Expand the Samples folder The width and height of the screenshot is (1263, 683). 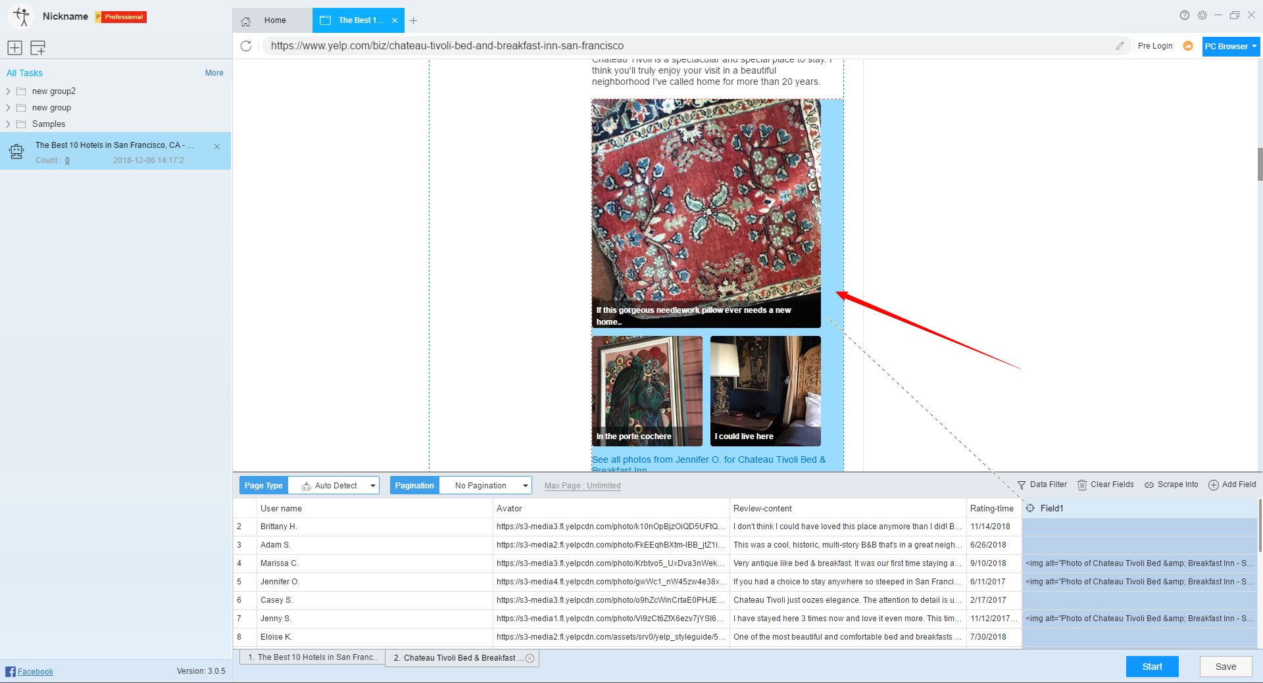click(8, 124)
